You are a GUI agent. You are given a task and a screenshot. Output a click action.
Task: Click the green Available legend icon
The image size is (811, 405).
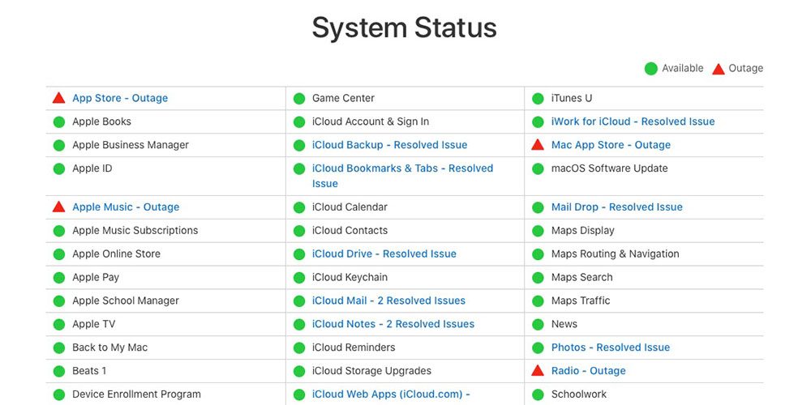click(x=650, y=69)
